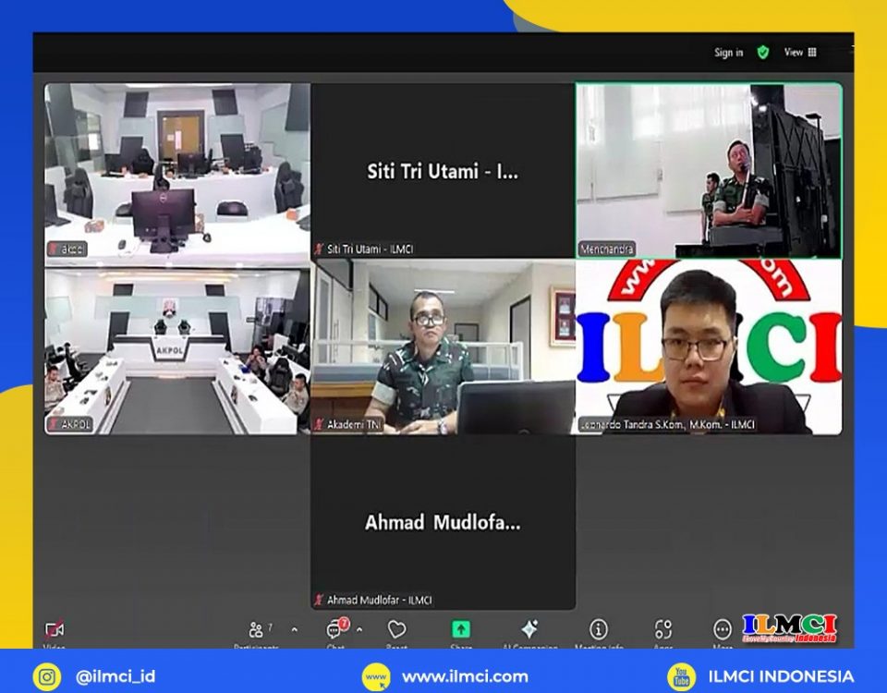Click the green Share screen icon

(x=460, y=630)
